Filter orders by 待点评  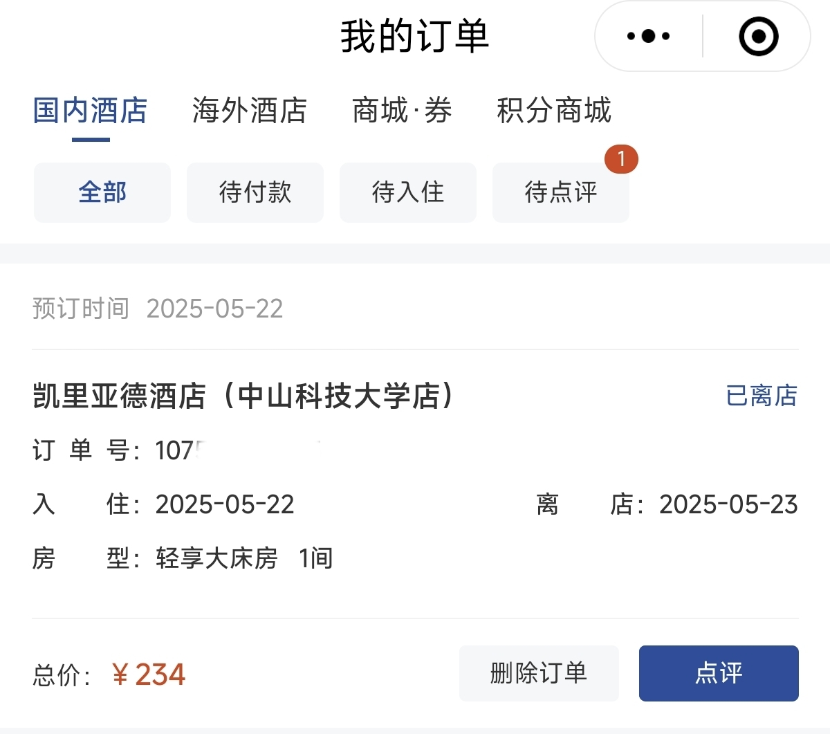coord(560,192)
